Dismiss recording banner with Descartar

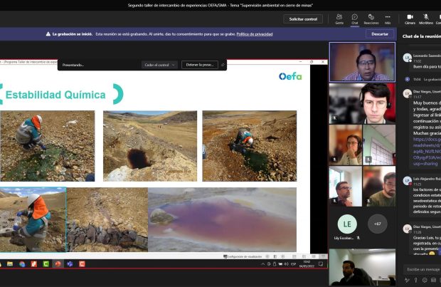click(x=380, y=34)
